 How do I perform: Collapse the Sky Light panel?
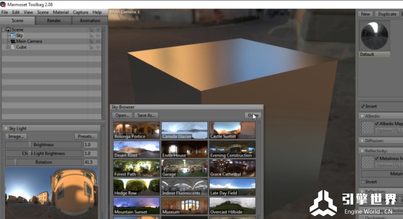[5, 129]
